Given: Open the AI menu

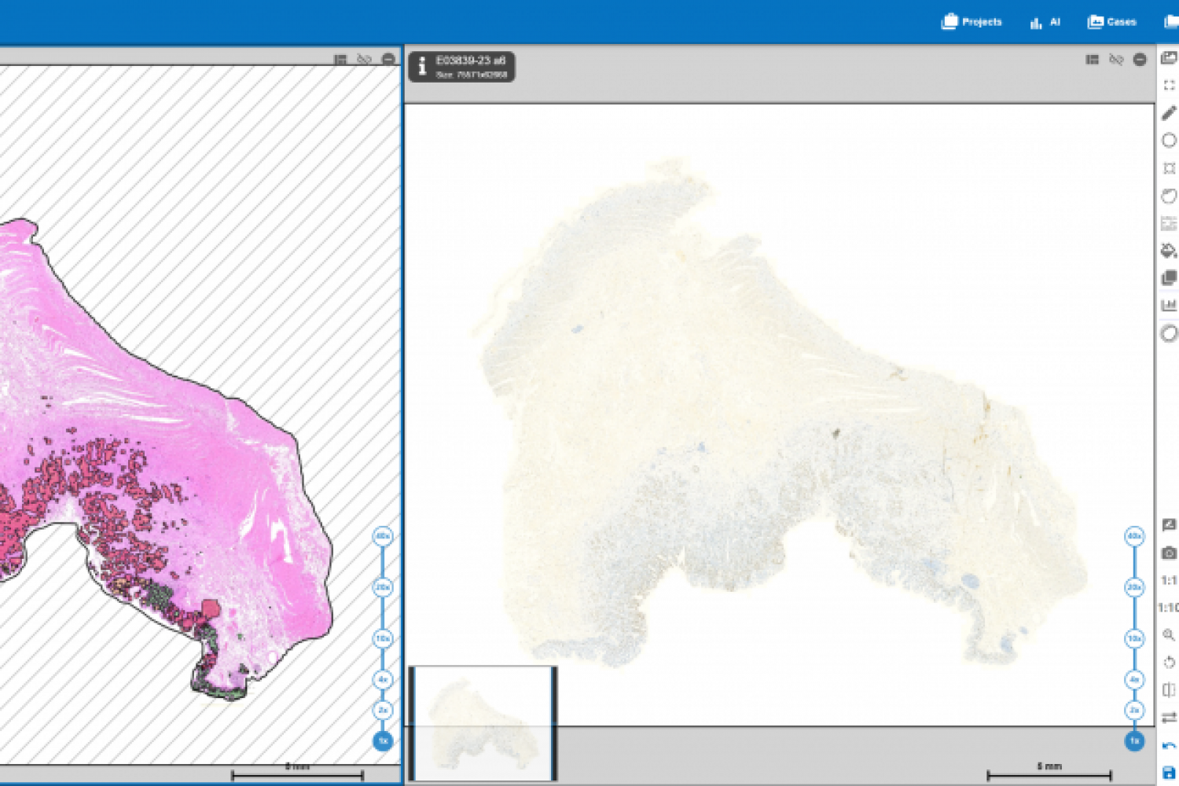Looking at the screenshot, I should click(1045, 22).
